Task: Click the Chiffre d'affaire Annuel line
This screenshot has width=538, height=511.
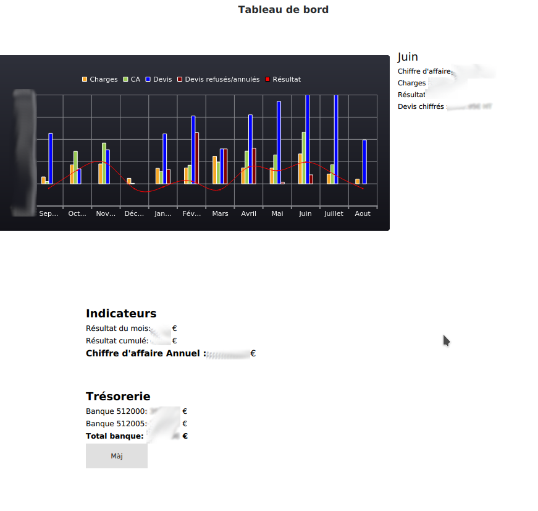Action: [146, 354]
